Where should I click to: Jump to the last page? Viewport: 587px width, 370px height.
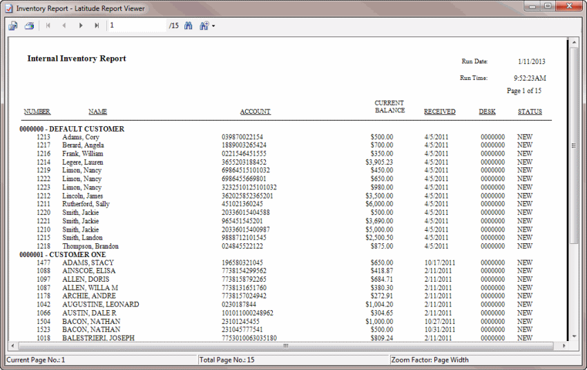[x=97, y=25]
